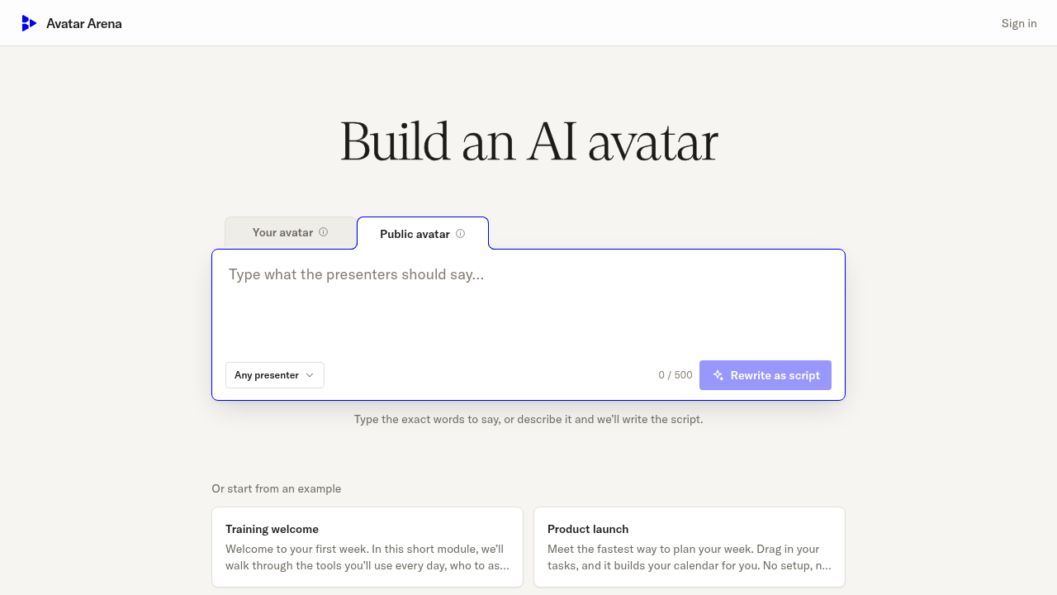
Task: Open the Any presenter dropdown
Action: coord(275,375)
